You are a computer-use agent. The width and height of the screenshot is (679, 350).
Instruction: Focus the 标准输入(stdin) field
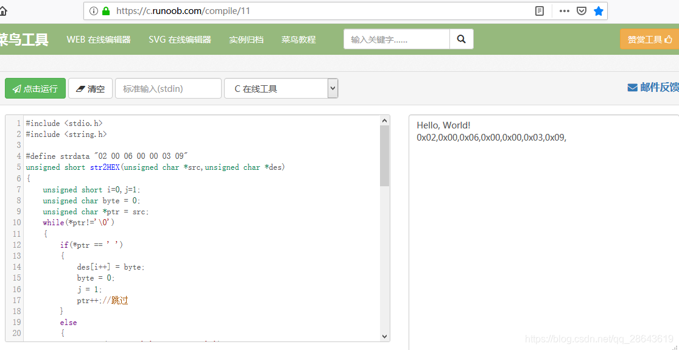169,88
